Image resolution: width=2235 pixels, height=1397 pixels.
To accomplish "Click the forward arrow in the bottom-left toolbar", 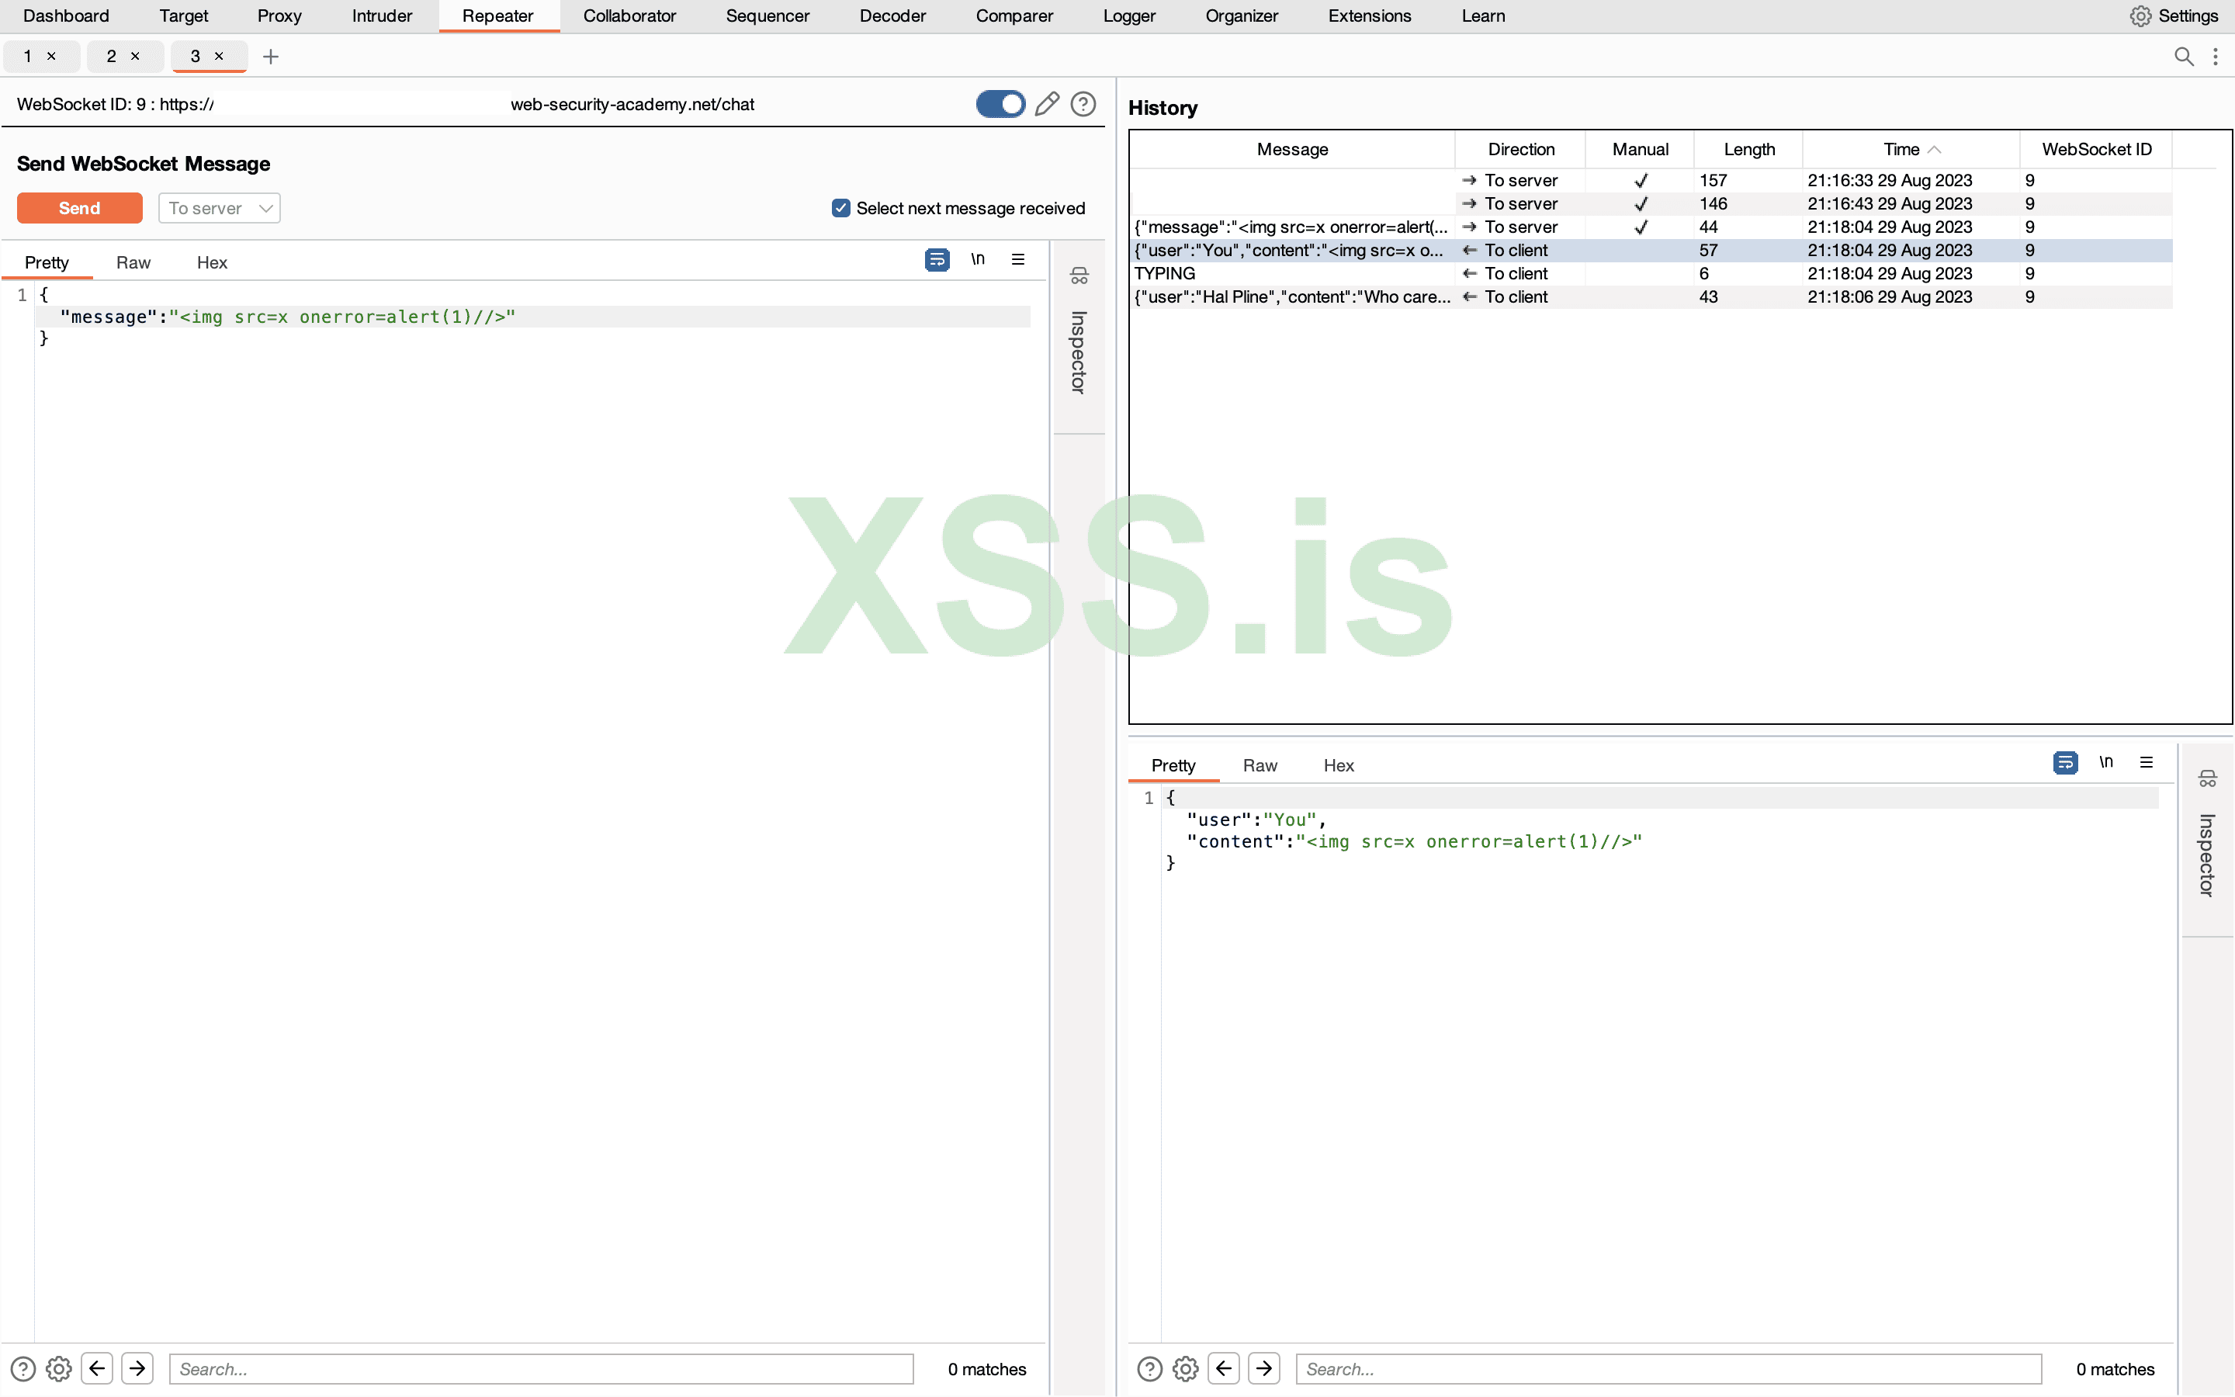I will pyautogui.click(x=139, y=1368).
